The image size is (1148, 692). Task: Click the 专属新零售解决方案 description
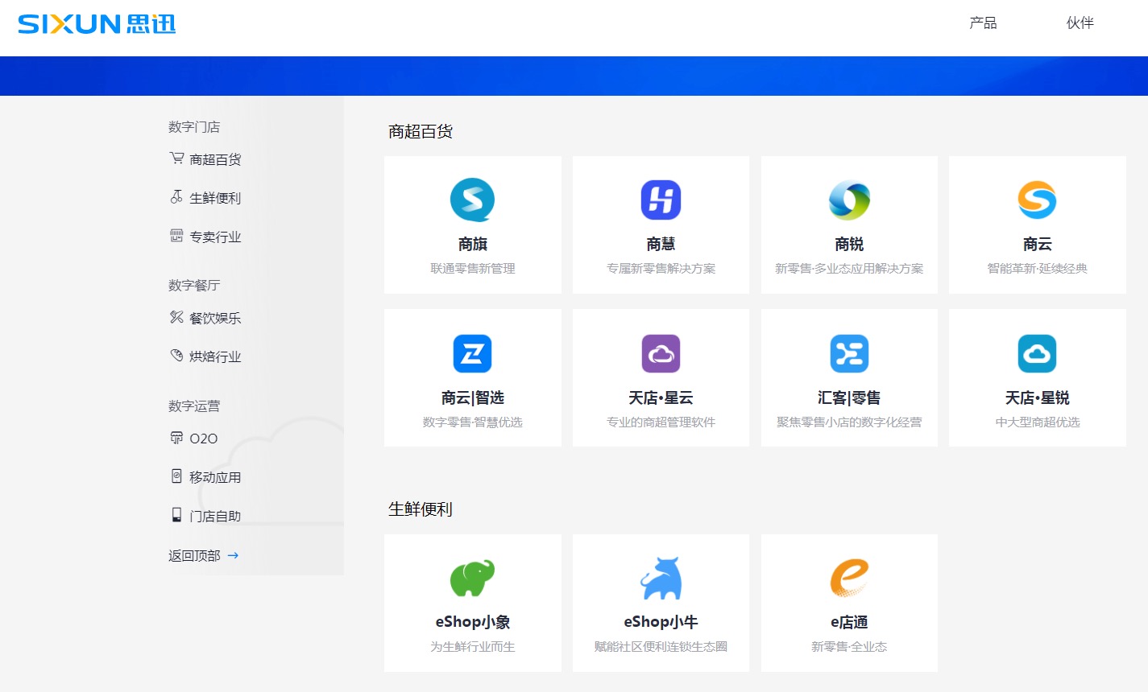coord(661,269)
